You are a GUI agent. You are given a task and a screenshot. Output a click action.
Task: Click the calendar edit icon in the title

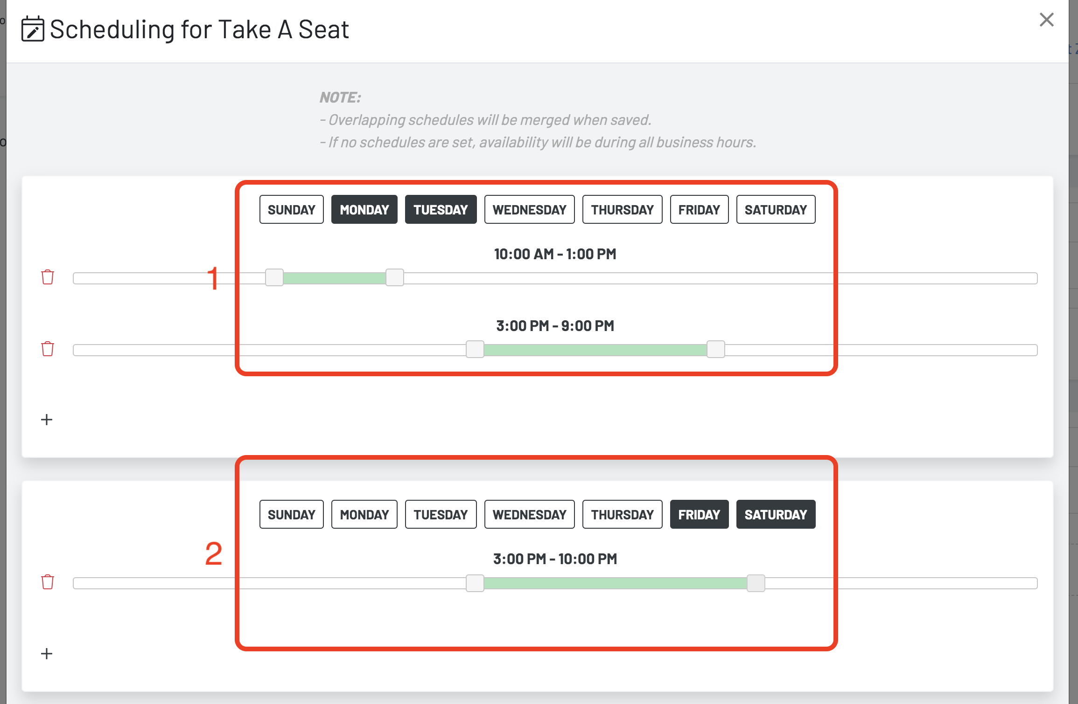33,29
